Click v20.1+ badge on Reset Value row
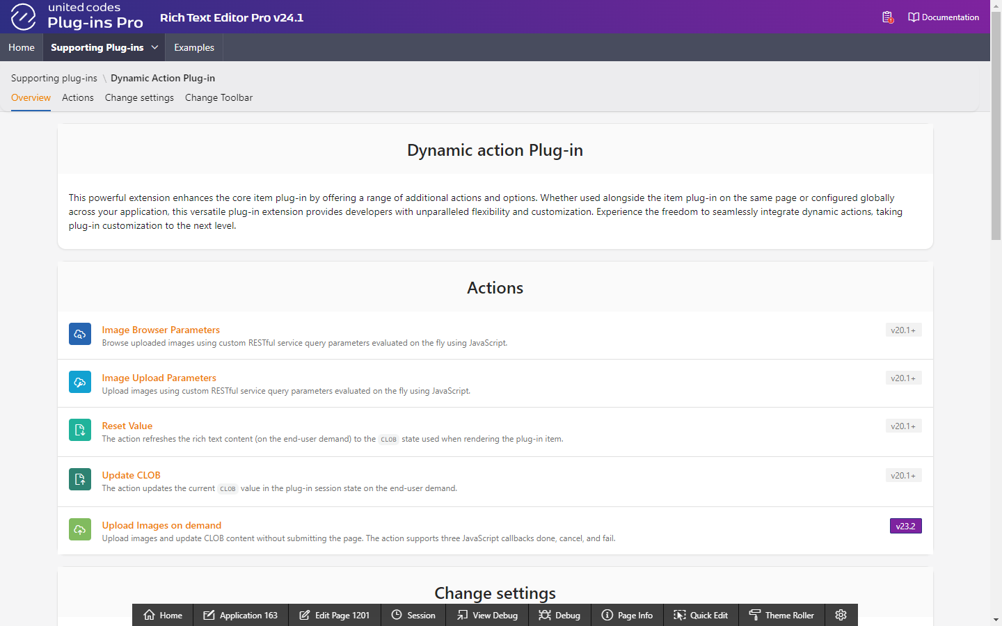 click(x=904, y=426)
